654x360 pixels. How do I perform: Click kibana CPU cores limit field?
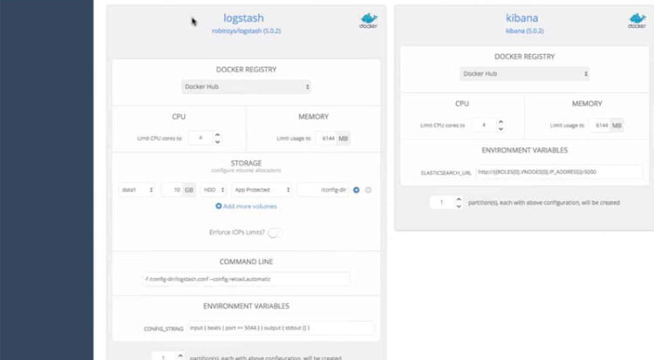(x=484, y=126)
